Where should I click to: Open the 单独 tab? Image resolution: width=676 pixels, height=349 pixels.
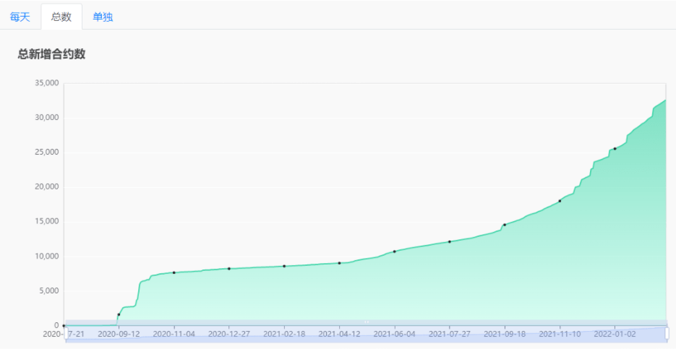103,17
